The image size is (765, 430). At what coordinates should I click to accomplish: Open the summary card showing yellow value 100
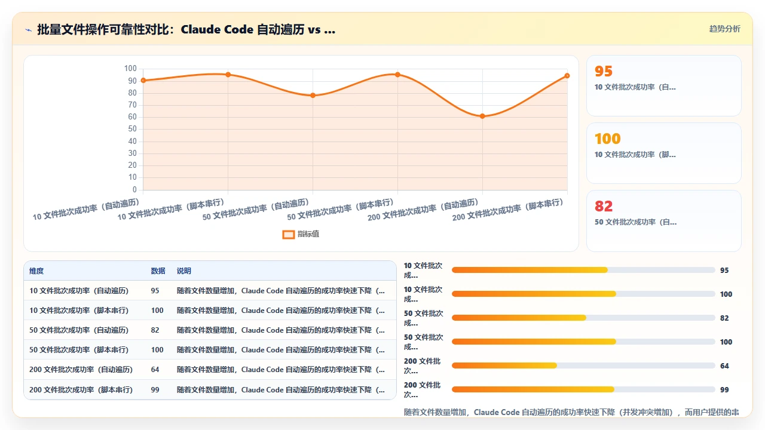pyautogui.click(x=663, y=153)
